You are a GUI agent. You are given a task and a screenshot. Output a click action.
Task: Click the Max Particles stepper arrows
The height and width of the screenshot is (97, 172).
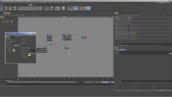(x=19, y=39)
